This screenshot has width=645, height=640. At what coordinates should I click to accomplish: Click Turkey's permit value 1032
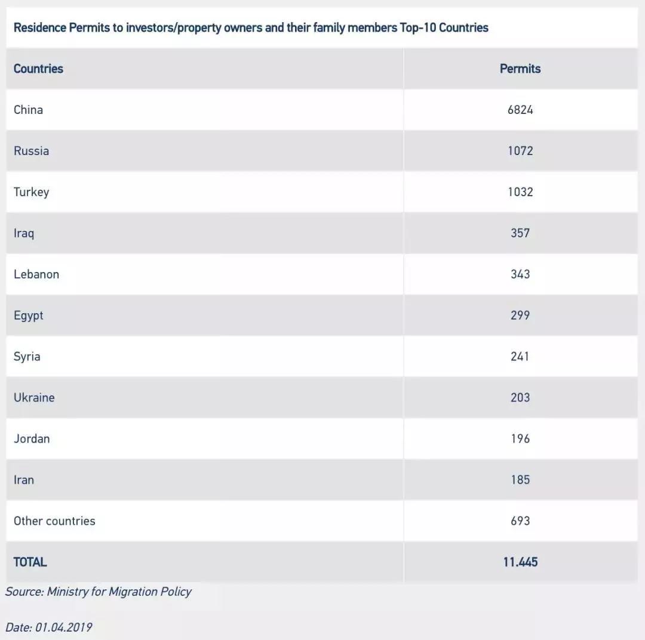(x=520, y=192)
